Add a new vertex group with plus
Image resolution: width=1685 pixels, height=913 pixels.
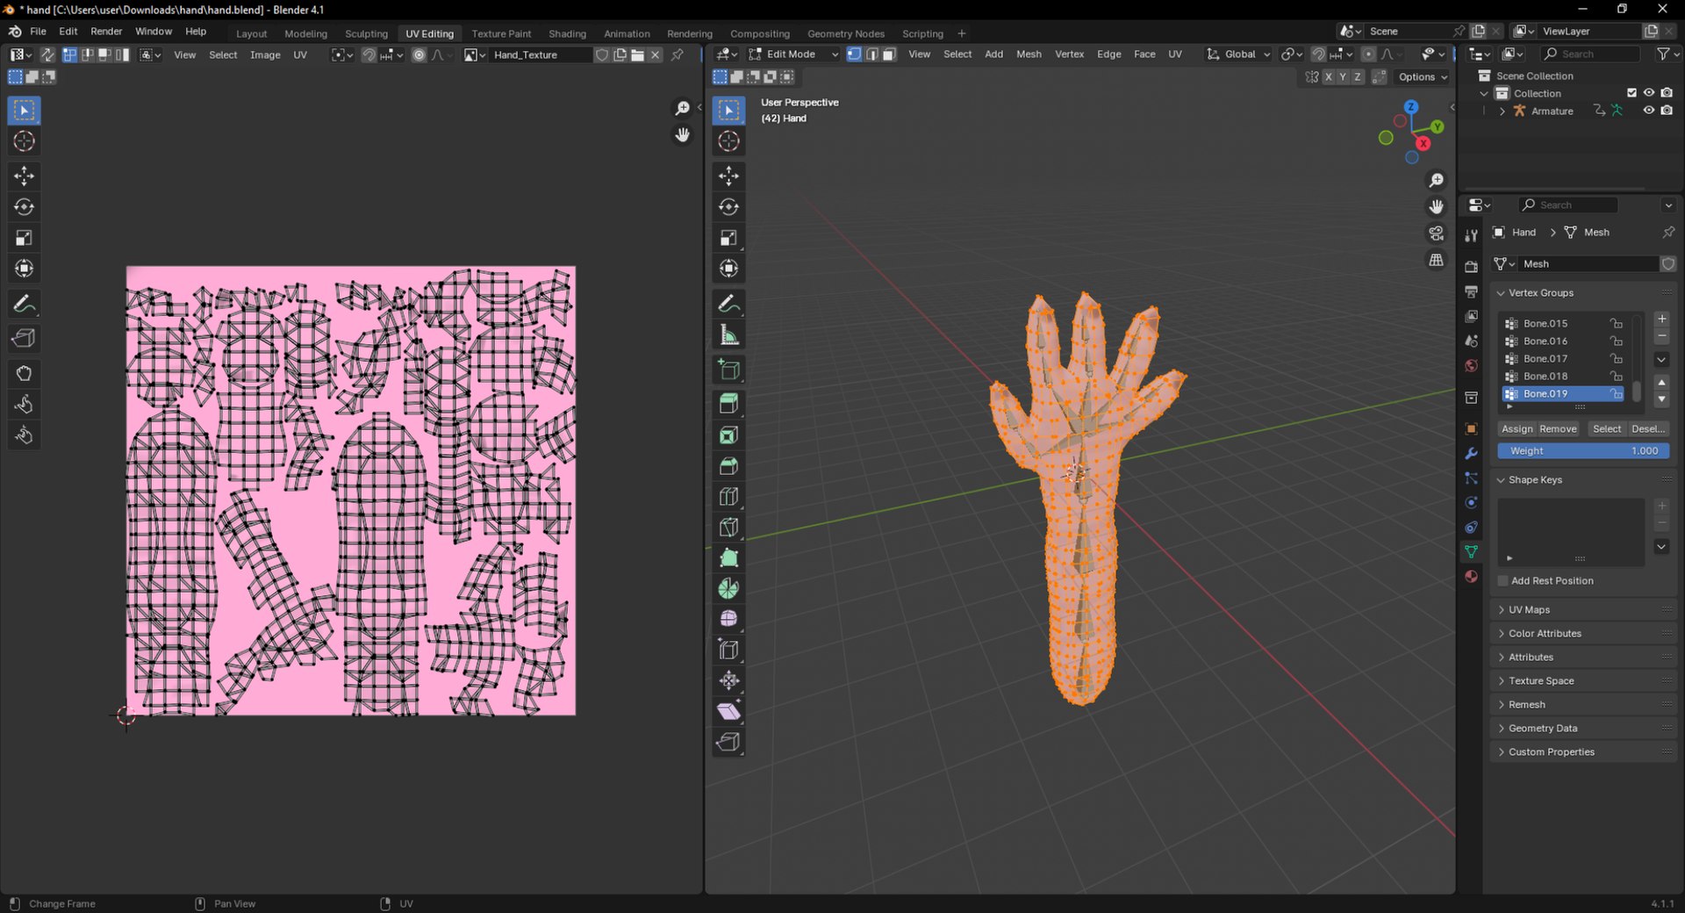[x=1661, y=319]
